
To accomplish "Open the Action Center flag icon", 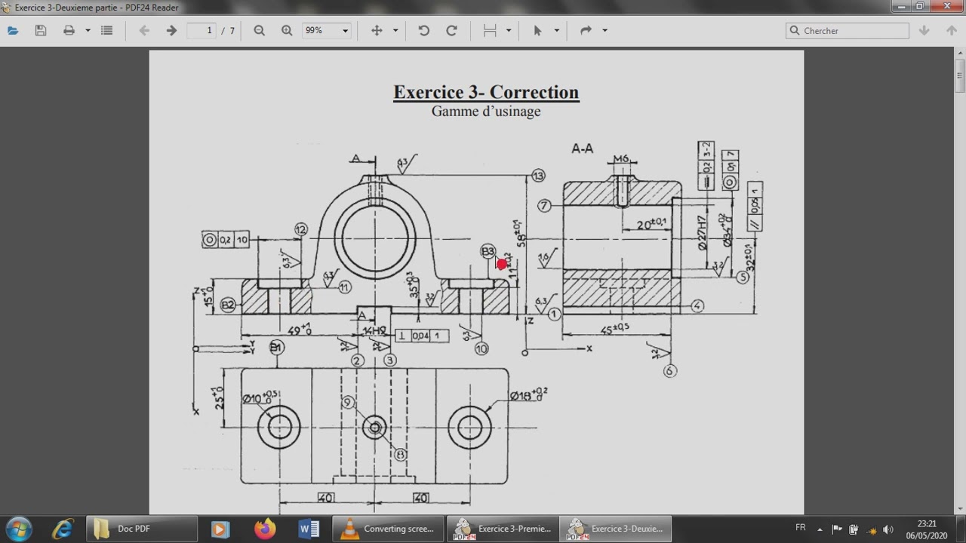I will (837, 529).
